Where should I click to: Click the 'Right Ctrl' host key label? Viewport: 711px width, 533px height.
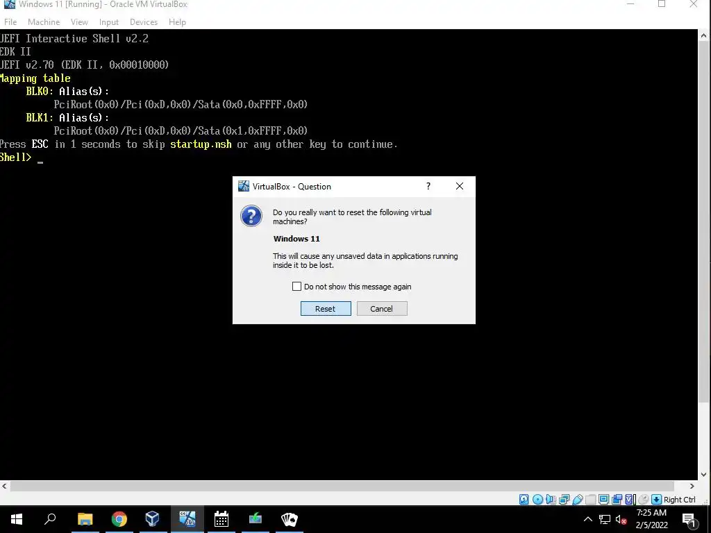[x=679, y=500]
